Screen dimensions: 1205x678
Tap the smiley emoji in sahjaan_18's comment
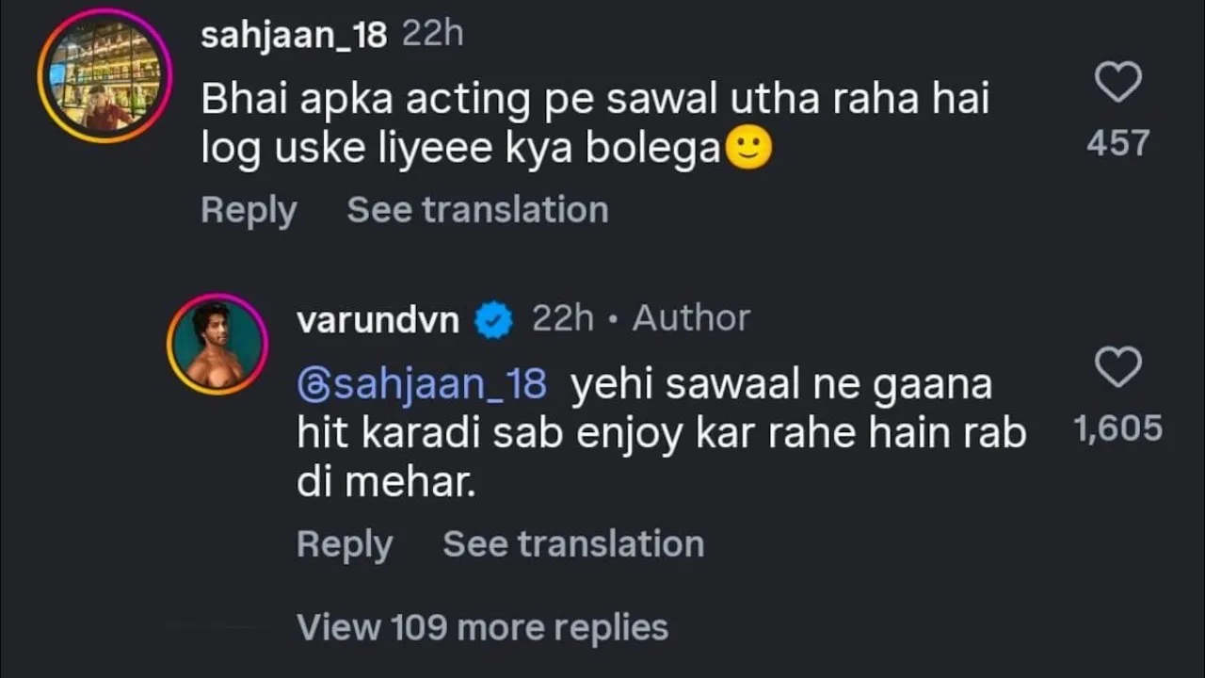[749, 148]
